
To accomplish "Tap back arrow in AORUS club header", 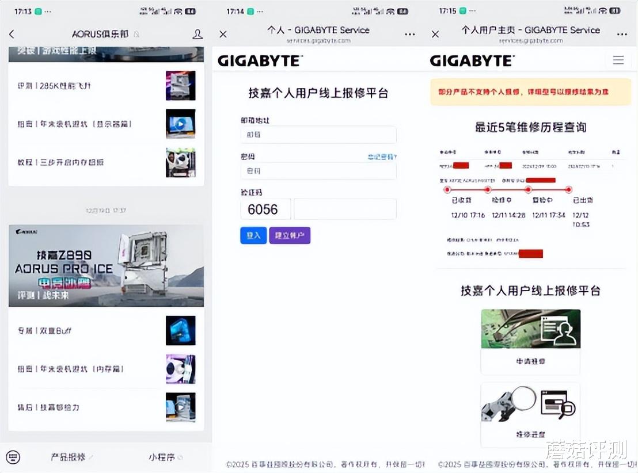I will 12,34.
